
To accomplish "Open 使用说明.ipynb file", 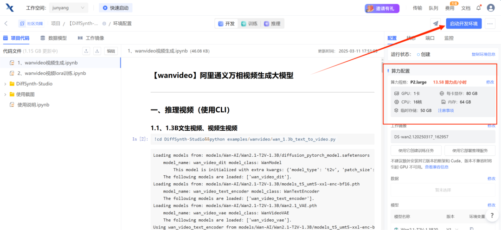I will tap(33, 105).
